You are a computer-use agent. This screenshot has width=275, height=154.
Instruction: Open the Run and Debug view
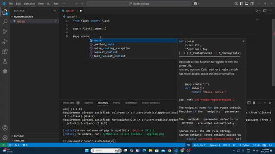tap(5, 41)
